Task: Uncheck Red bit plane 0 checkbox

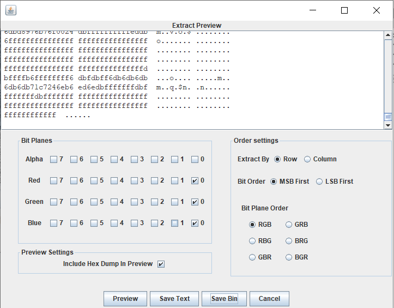Action: [195, 180]
